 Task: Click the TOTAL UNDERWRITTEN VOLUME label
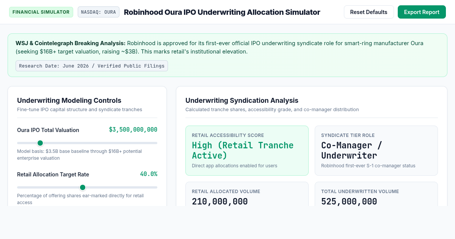point(360,192)
